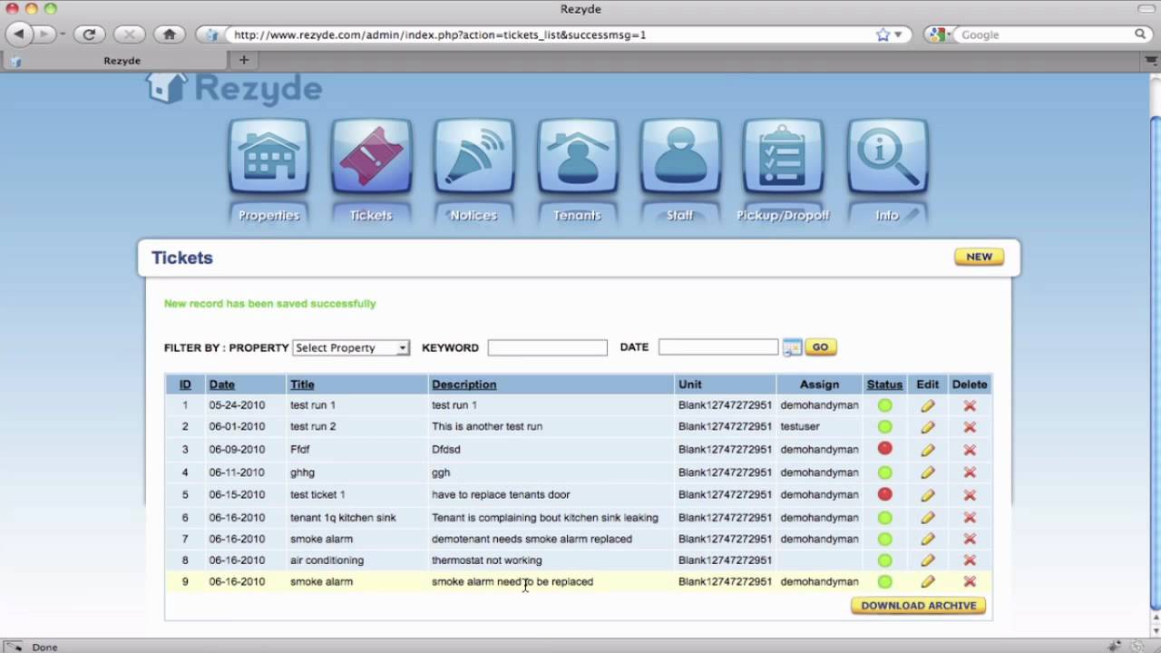
Task: Expand the browser tab list arrow
Action: [1151, 61]
